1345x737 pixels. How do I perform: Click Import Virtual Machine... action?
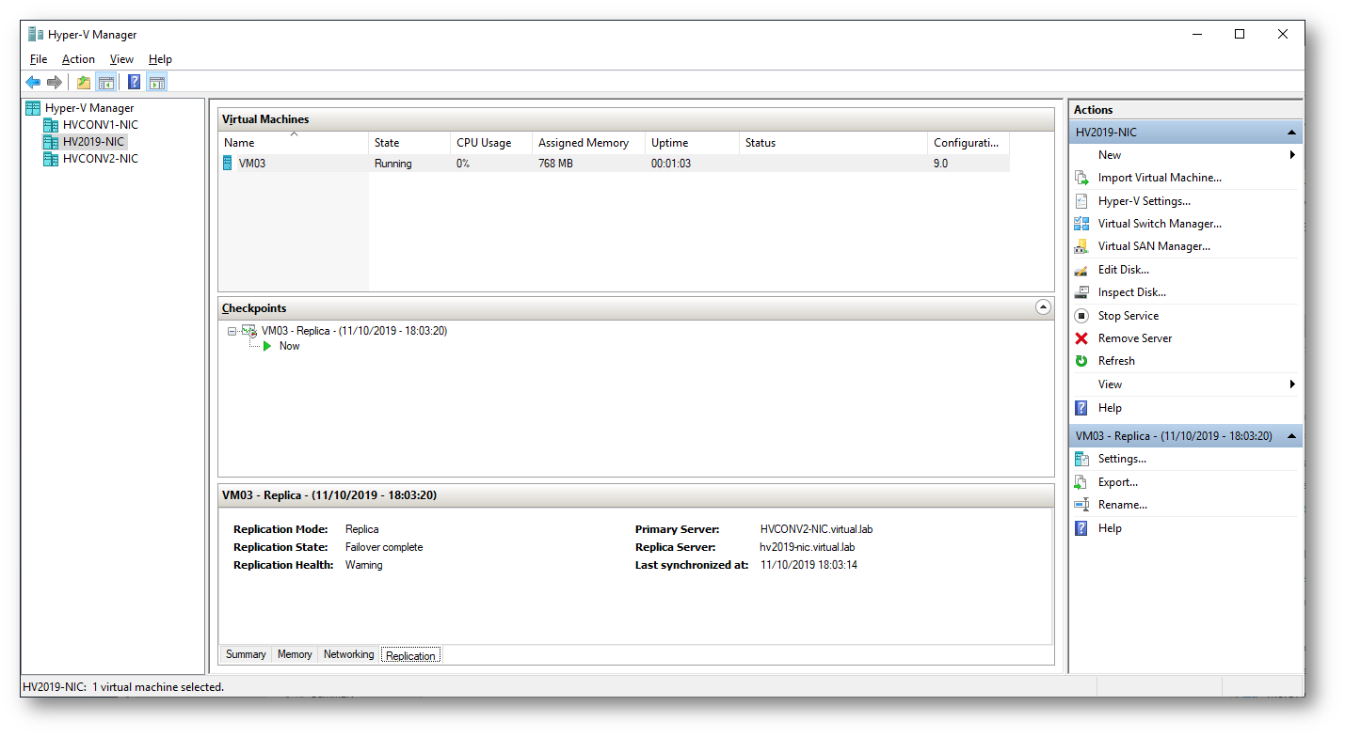tap(1160, 178)
